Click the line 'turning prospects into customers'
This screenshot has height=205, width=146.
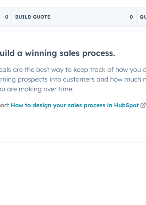(x=73, y=80)
